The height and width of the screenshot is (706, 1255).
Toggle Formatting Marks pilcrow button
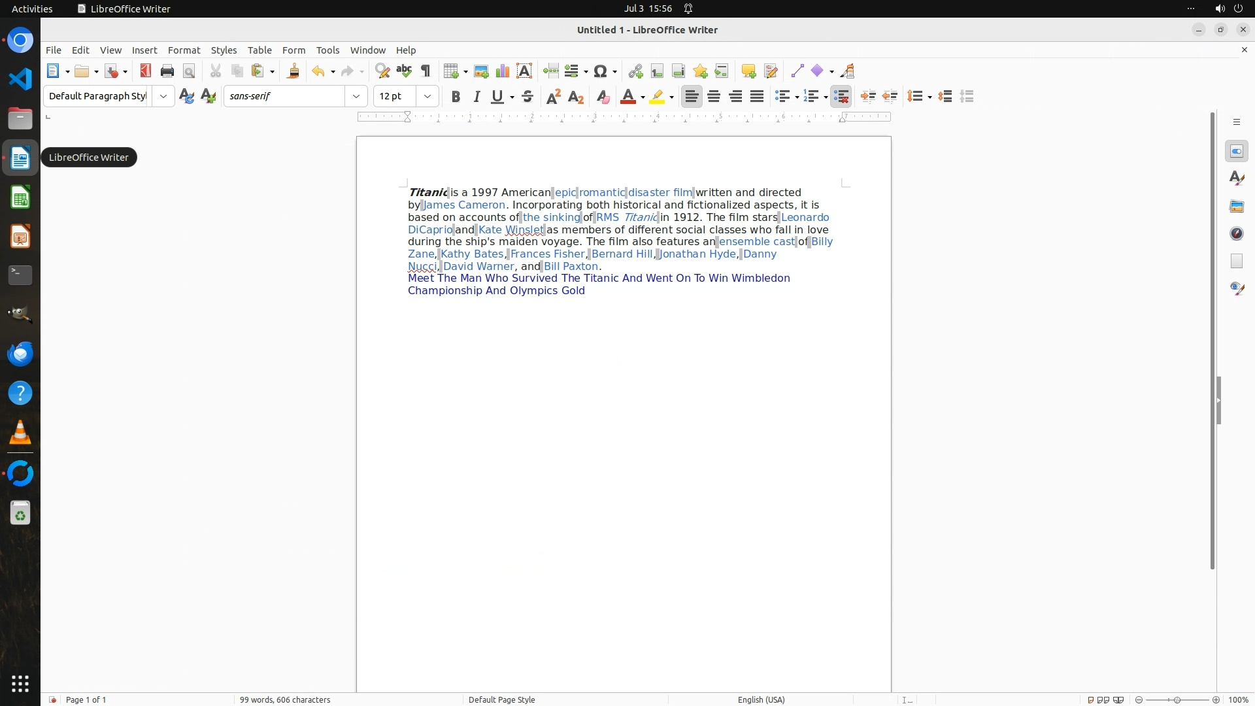point(426,71)
